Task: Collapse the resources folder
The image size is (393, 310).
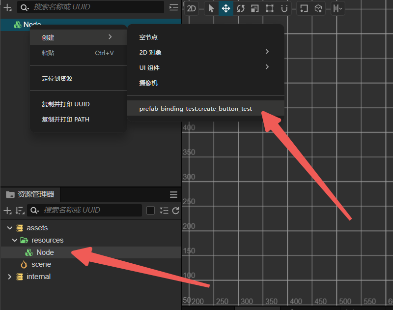Action: coord(15,240)
